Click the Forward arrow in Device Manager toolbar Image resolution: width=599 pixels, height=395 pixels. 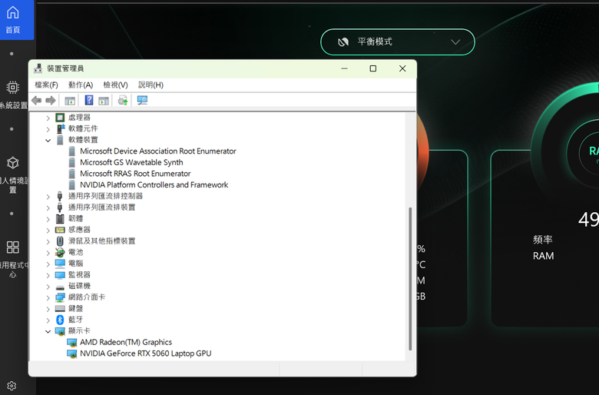pos(51,101)
